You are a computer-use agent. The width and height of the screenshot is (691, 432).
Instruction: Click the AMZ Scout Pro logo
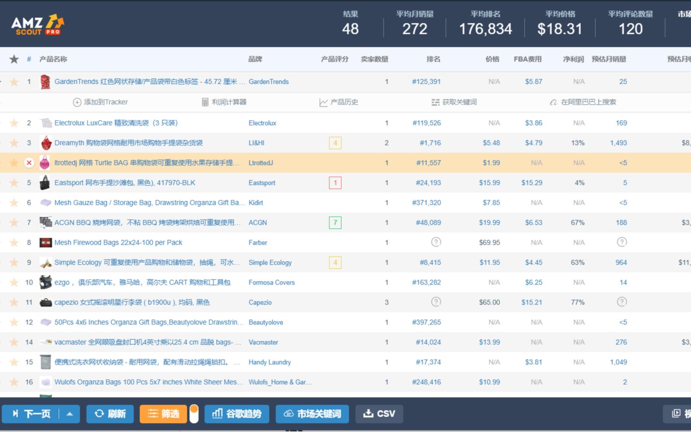[38, 24]
